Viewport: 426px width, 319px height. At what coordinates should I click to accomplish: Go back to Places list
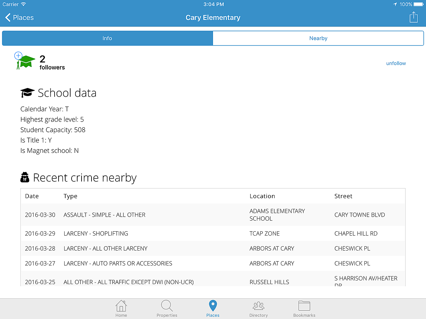click(x=20, y=18)
